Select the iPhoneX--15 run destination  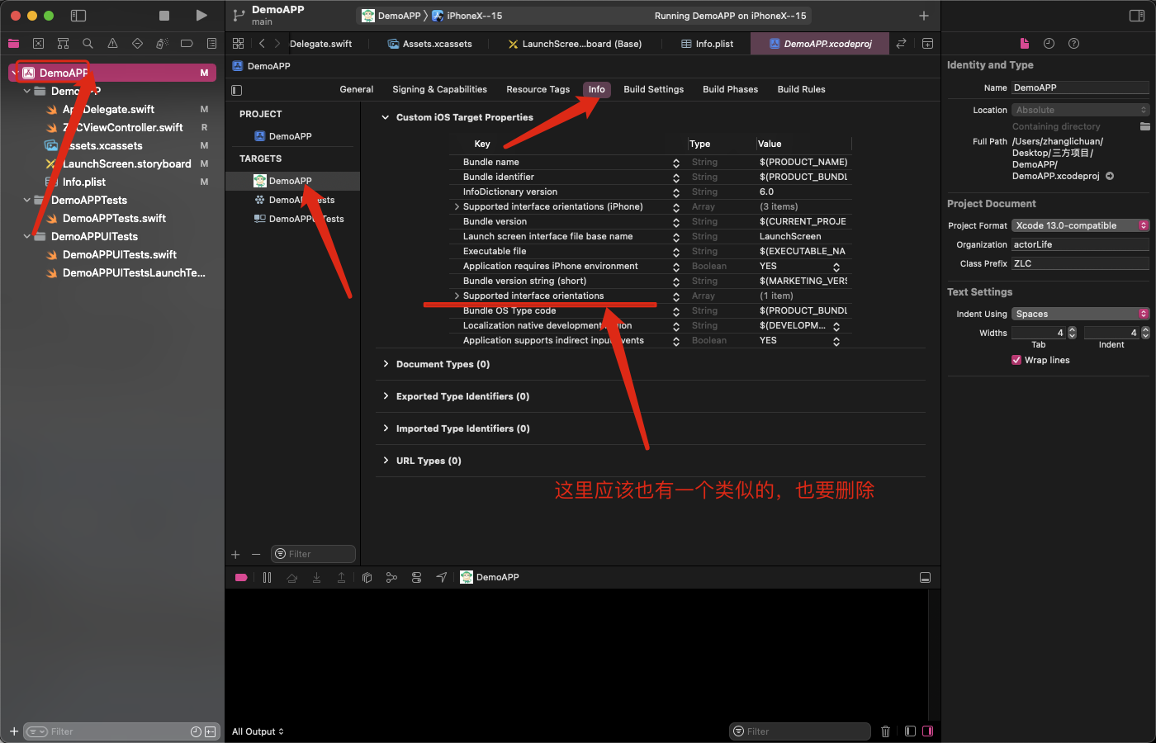point(467,16)
